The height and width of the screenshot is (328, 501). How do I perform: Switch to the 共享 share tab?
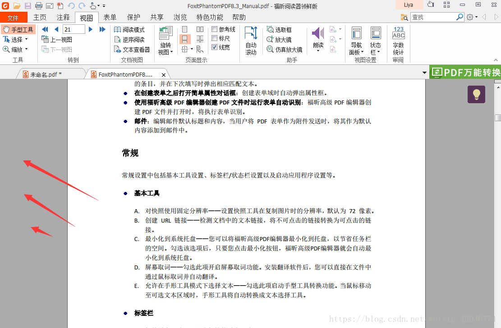tap(156, 17)
